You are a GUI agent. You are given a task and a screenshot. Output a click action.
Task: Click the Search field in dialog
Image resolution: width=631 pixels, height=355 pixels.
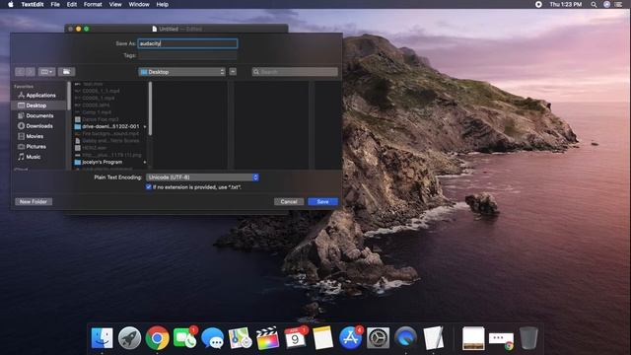295,72
